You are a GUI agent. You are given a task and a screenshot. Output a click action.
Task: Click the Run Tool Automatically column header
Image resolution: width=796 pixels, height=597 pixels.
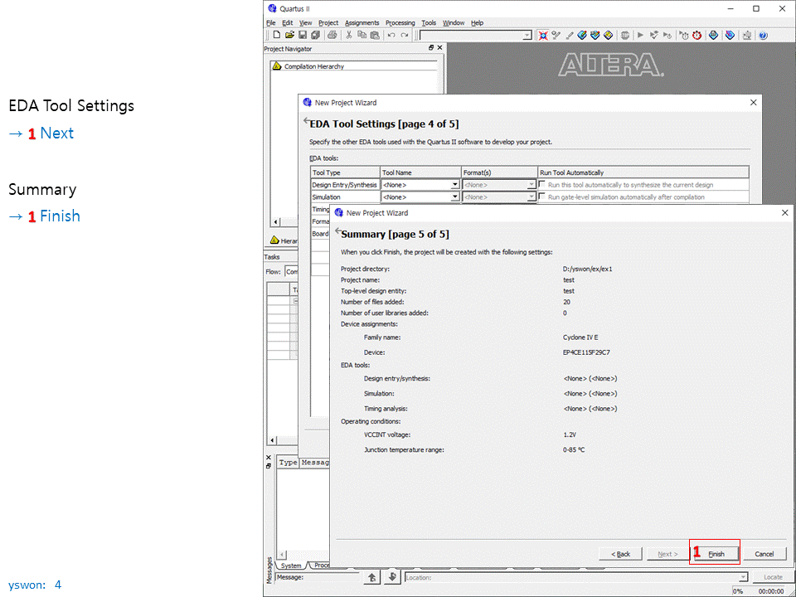(643, 172)
